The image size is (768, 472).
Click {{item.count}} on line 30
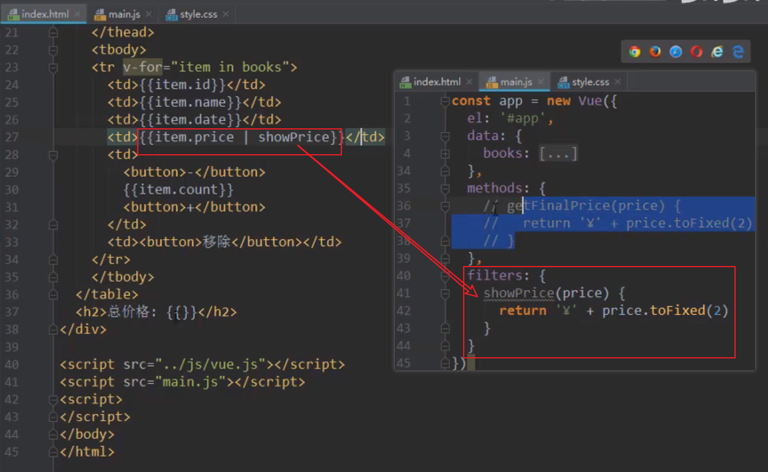pyautogui.click(x=179, y=190)
